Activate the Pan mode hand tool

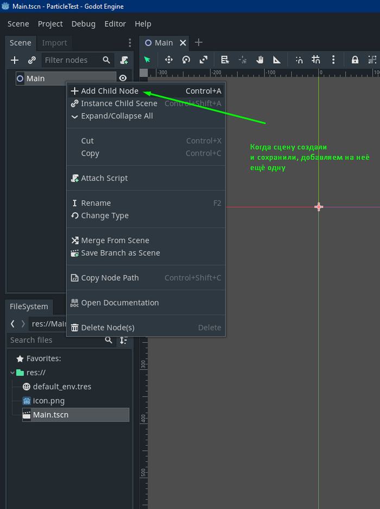point(260,60)
